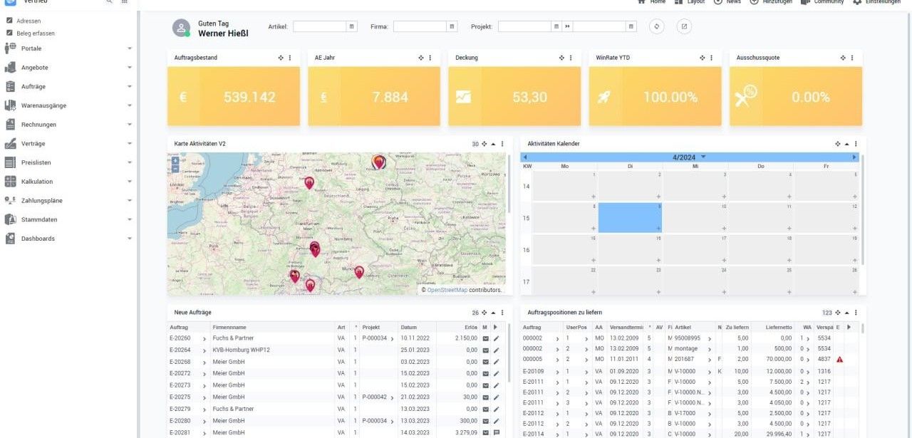
Task: Click the open-in-new-window icon in the filter bar
Action: click(684, 27)
